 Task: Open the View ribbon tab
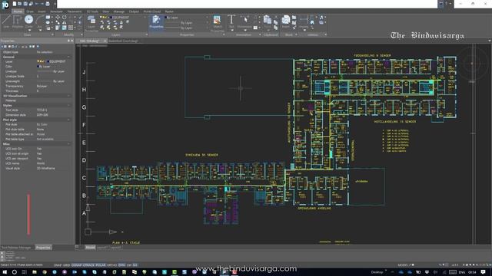click(x=106, y=11)
